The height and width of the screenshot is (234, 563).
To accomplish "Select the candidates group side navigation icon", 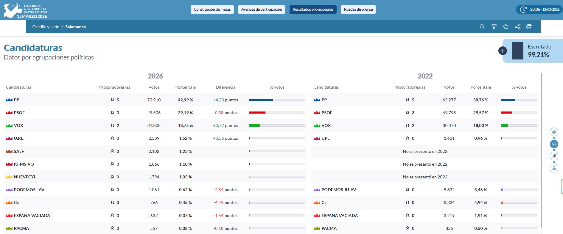I will click(554, 144).
